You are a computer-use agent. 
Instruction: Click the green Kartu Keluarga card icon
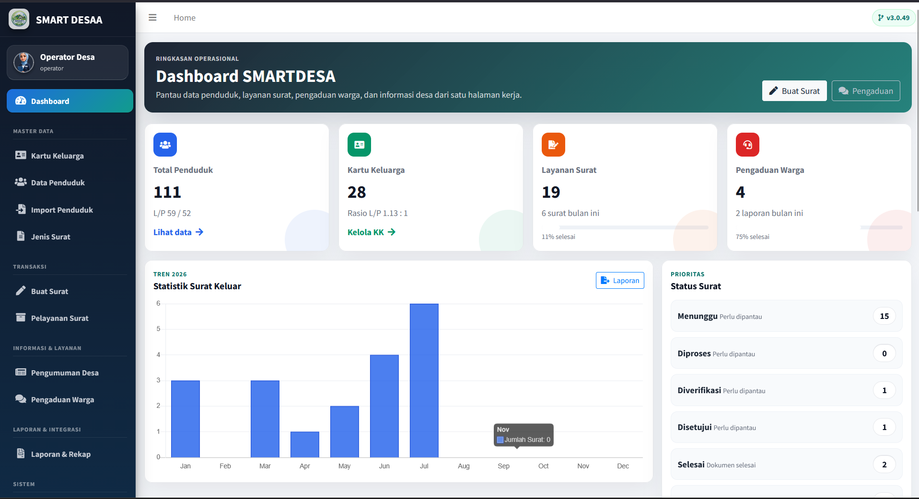[359, 145]
